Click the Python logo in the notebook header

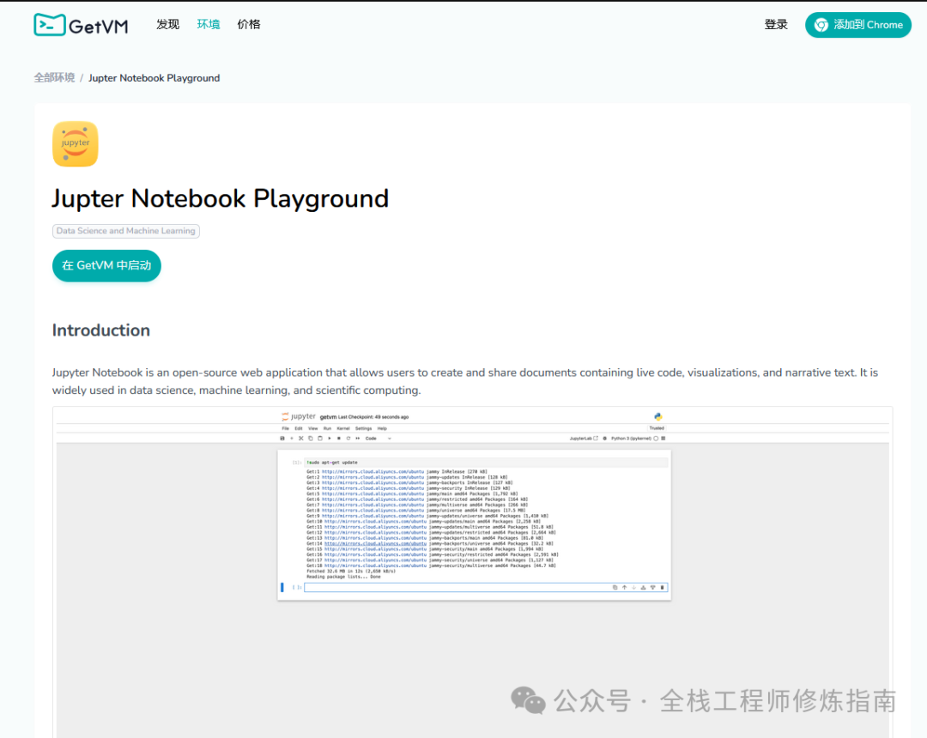click(x=658, y=416)
